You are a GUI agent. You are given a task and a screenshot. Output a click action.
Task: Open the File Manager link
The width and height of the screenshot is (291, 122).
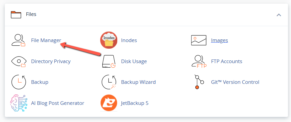46,40
